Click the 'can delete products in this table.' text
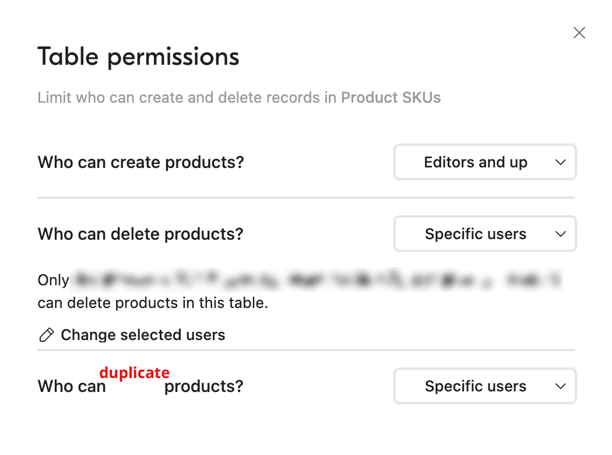The image size is (612, 455). coord(153,303)
